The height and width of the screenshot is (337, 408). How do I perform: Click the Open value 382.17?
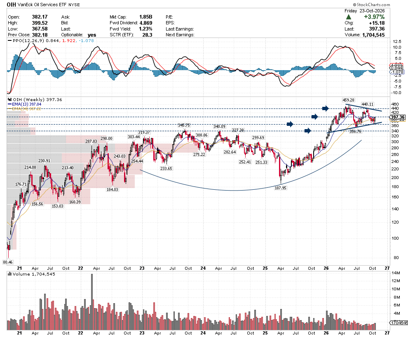[x=40, y=17]
